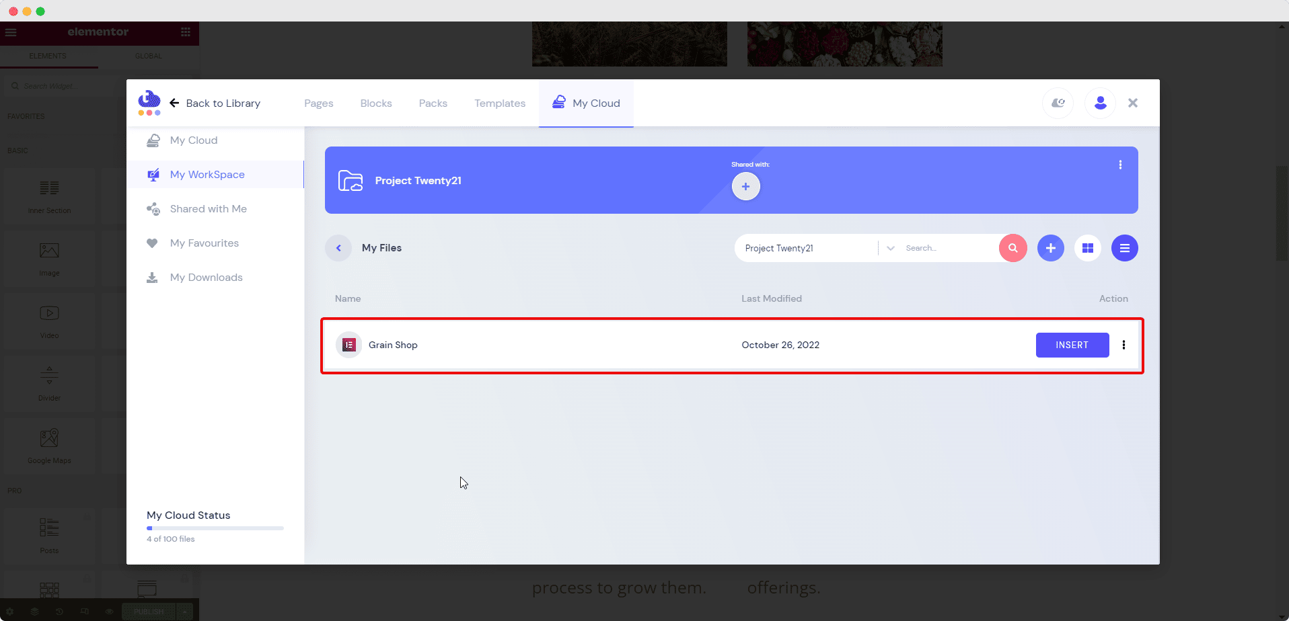Open the Elementor hamburger menu
Screen dimensions: 1289x621
coord(11,32)
